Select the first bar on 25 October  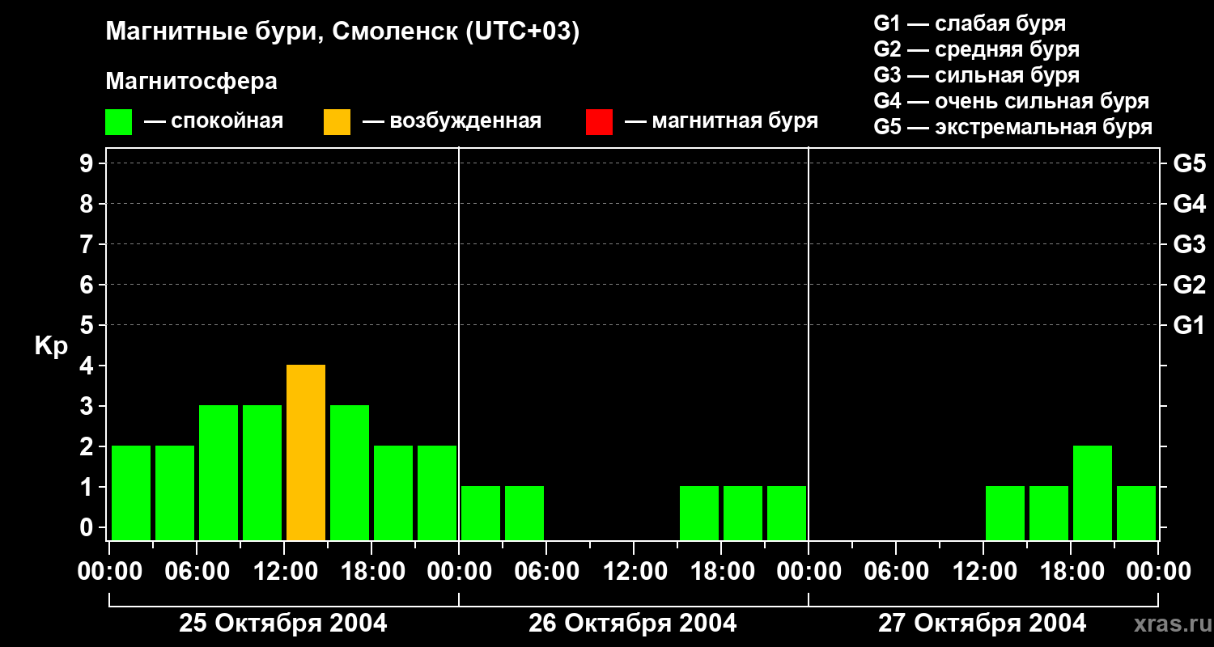(131, 493)
